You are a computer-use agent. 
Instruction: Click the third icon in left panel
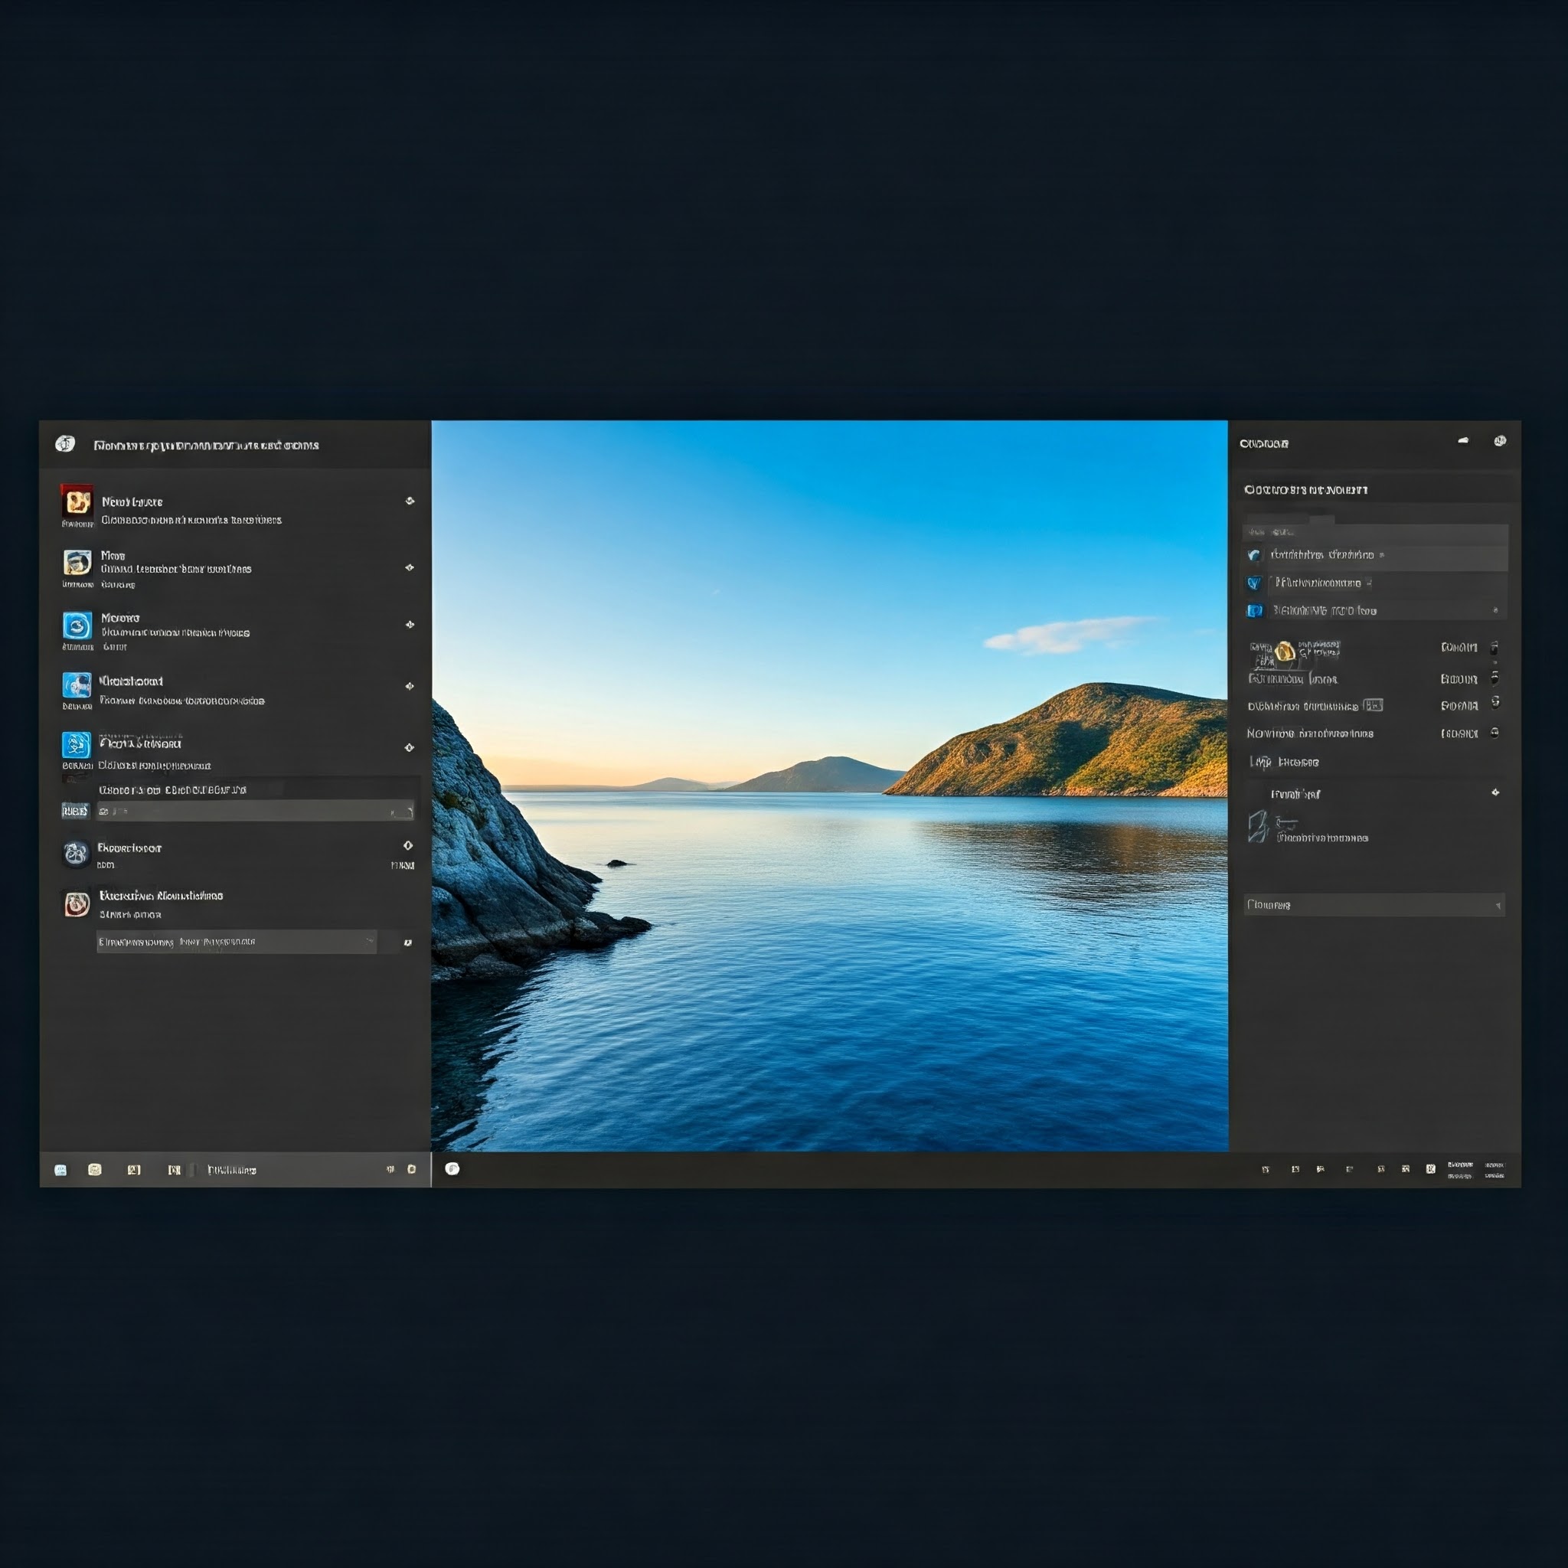pos(76,625)
